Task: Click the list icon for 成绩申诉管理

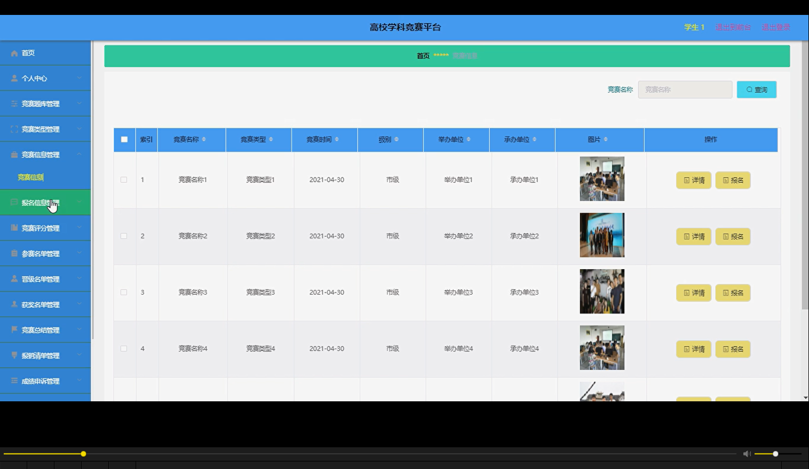Action: point(14,381)
